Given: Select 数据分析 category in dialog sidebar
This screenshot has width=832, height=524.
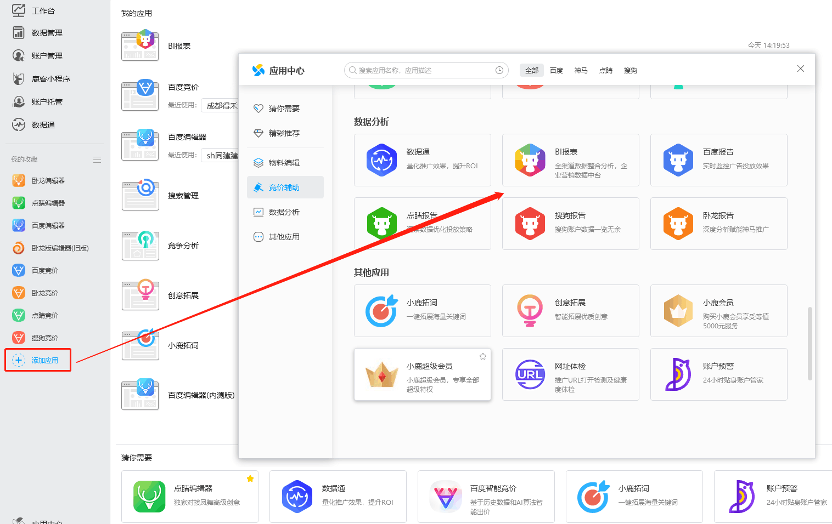Looking at the screenshot, I should [x=285, y=212].
